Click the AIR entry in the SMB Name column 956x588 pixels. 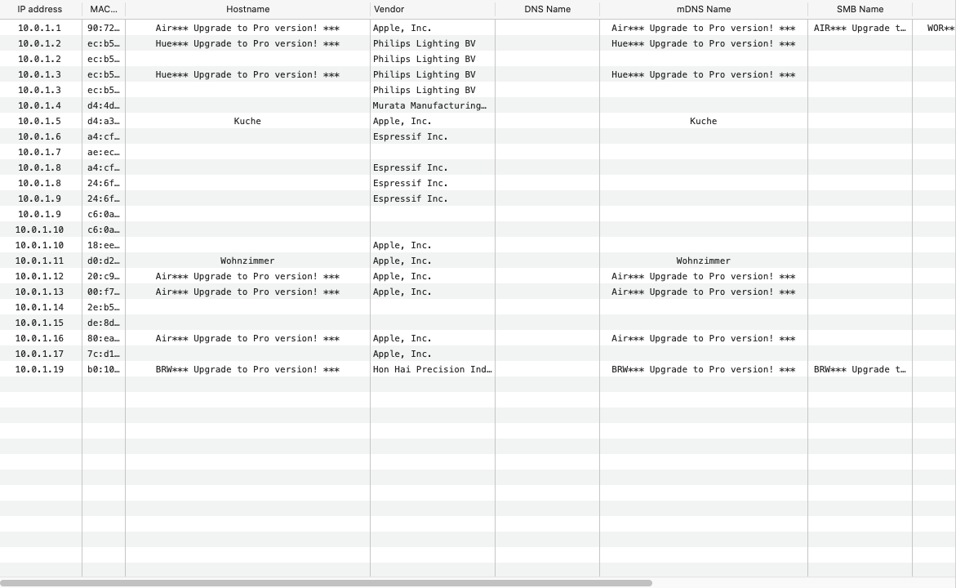pos(860,28)
